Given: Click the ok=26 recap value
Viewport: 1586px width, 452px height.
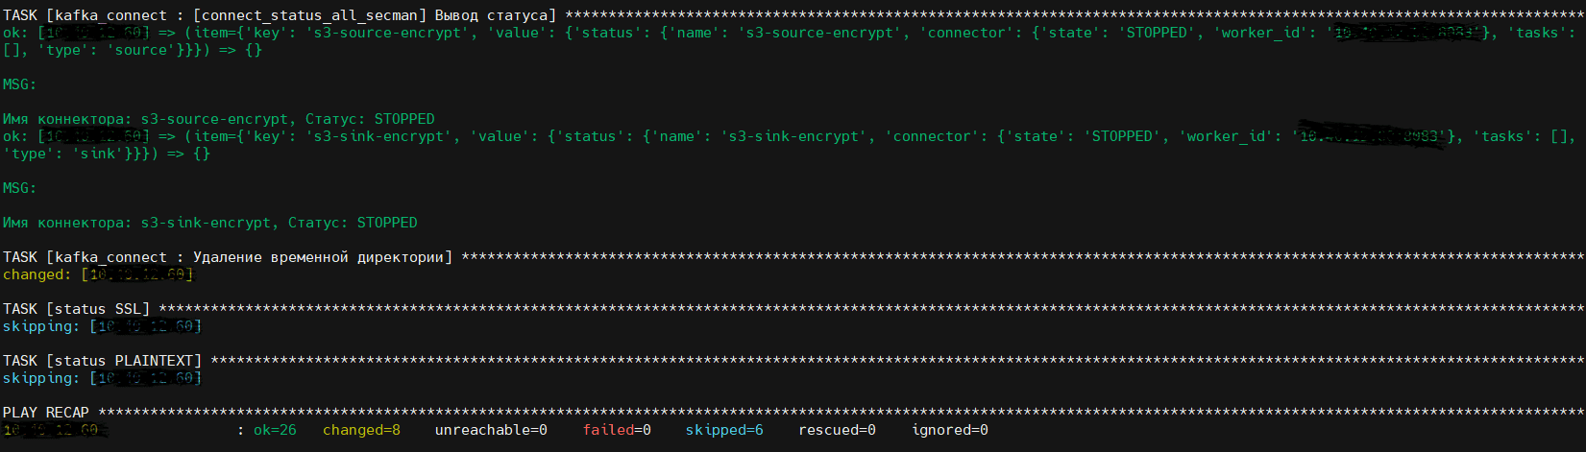Looking at the screenshot, I should tap(275, 430).
